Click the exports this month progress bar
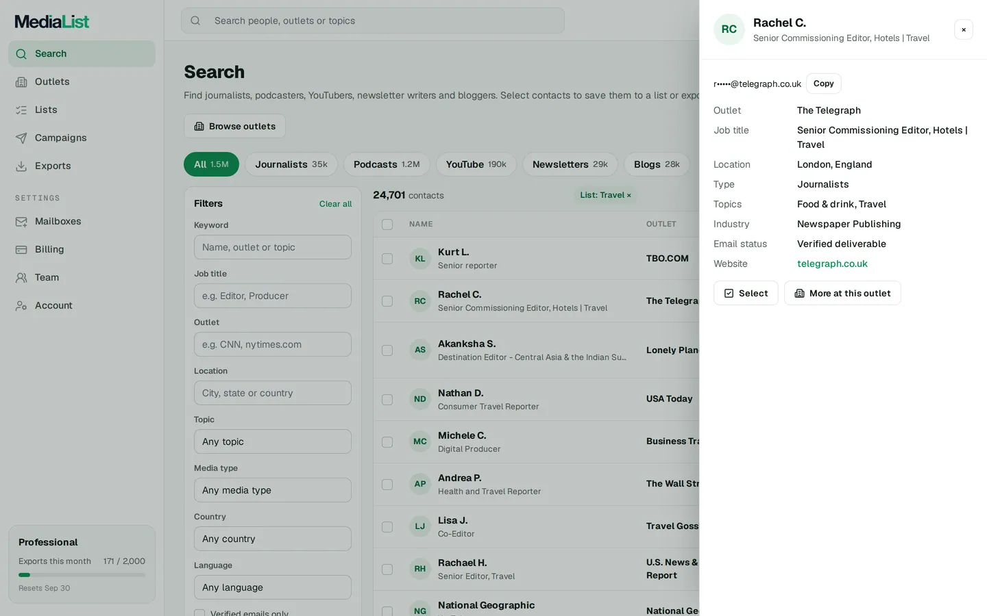 point(82,575)
